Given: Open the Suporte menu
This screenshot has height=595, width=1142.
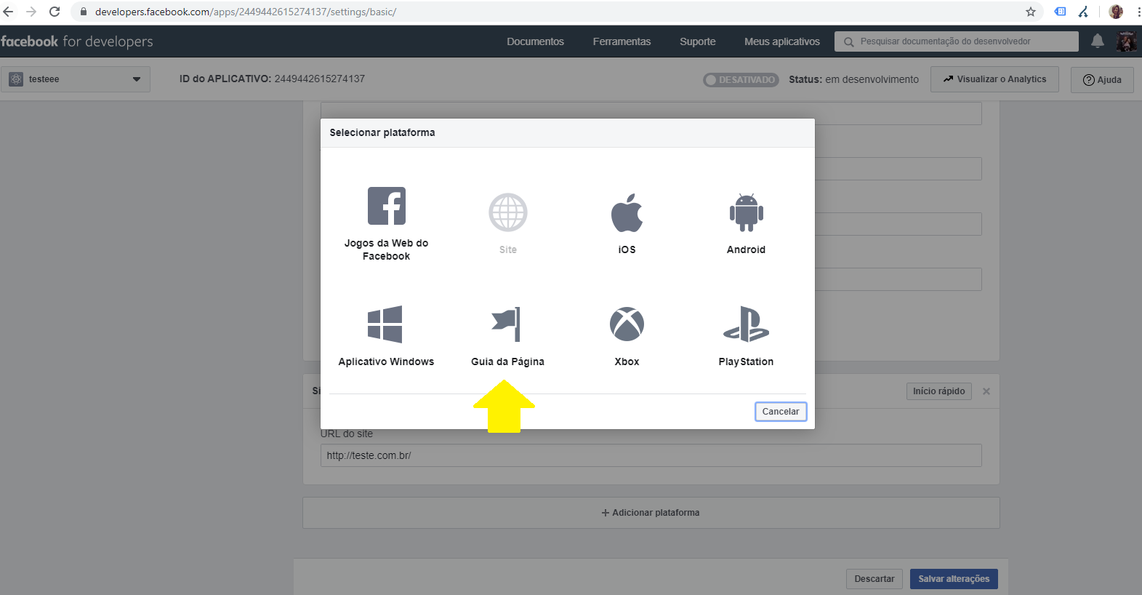Looking at the screenshot, I should (698, 41).
